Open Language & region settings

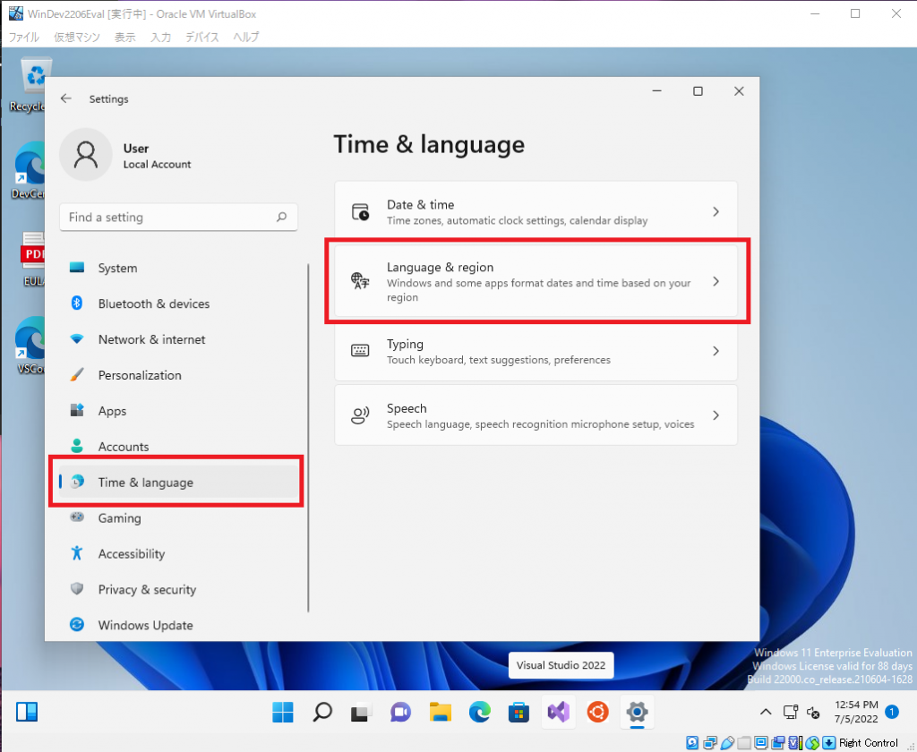tap(536, 280)
